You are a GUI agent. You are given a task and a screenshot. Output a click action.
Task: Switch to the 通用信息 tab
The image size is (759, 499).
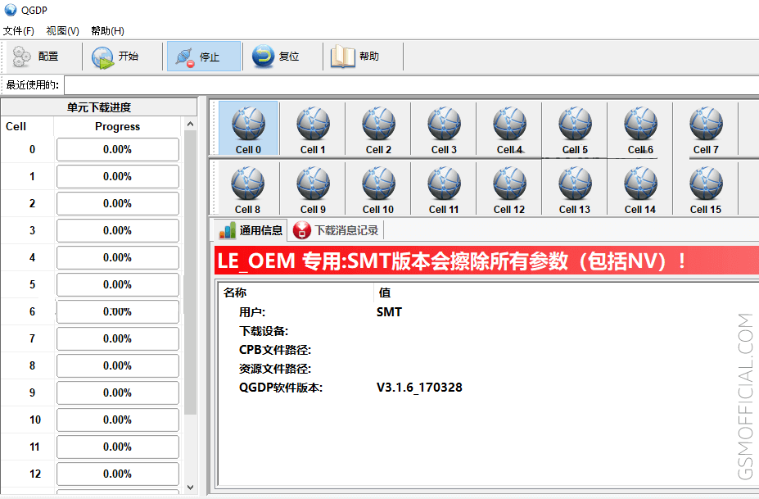click(251, 230)
